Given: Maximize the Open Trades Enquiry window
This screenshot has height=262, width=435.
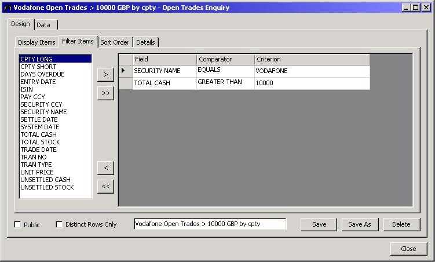Looking at the screenshot, I should 416,8.
